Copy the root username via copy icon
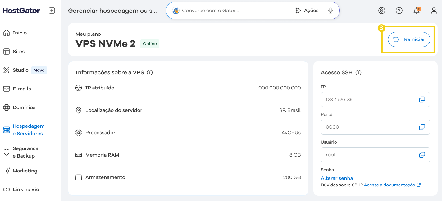This screenshot has width=442, height=201. point(422,154)
